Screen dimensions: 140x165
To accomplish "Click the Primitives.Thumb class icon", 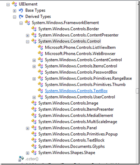I will click(41, 85).
